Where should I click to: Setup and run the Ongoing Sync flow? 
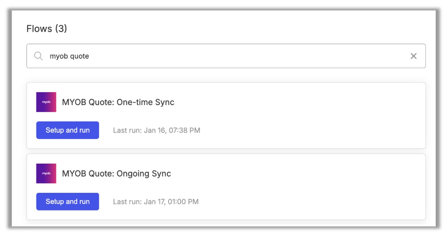tap(67, 202)
